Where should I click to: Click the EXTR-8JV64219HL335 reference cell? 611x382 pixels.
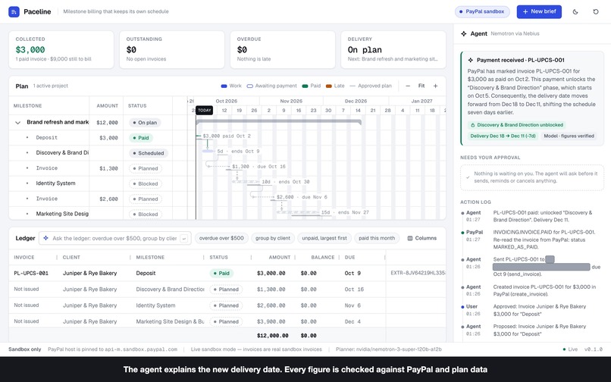click(418, 274)
